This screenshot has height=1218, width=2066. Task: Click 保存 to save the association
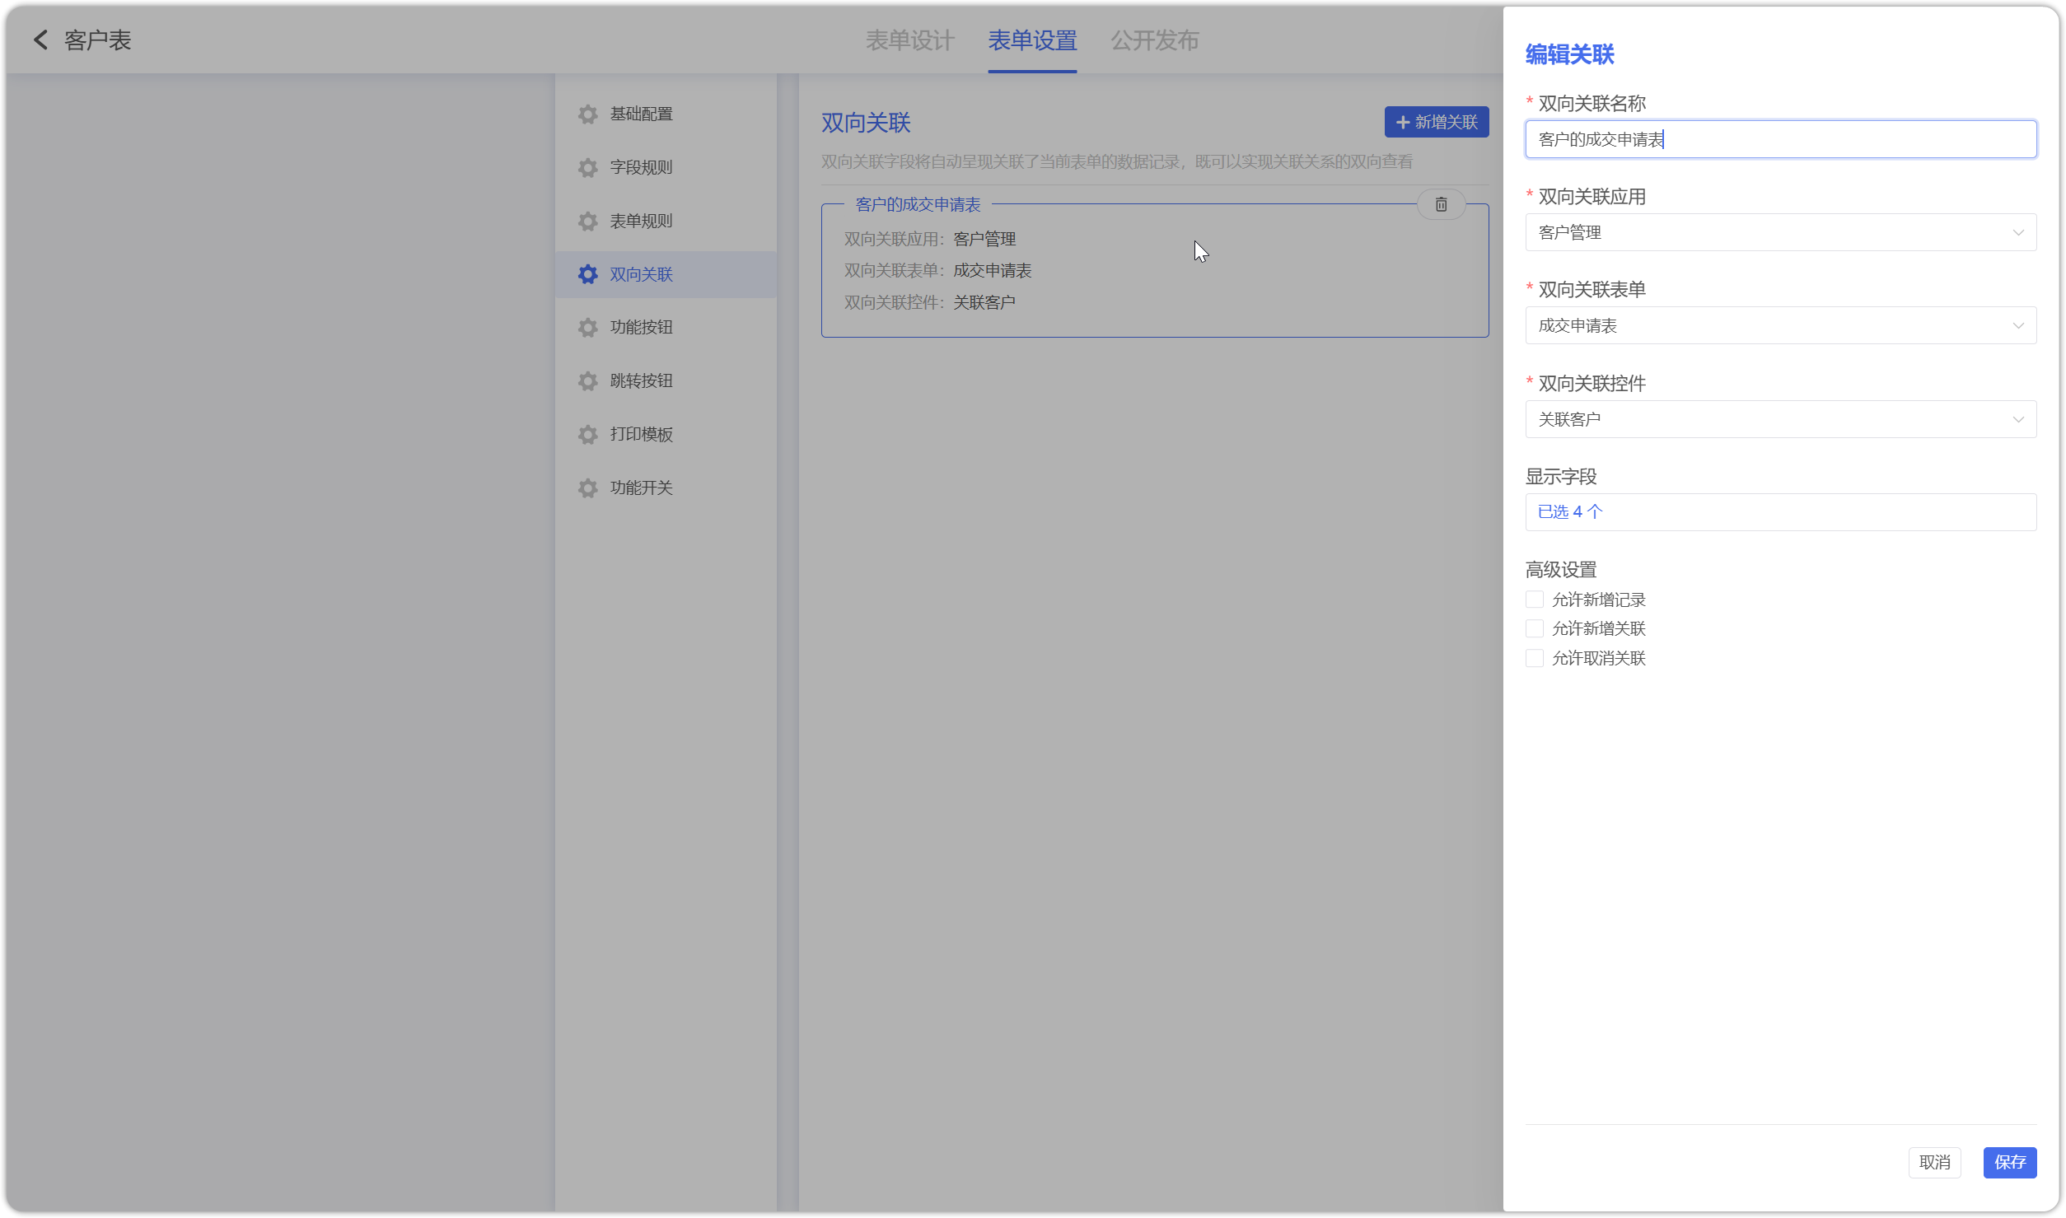(x=2009, y=1162)
